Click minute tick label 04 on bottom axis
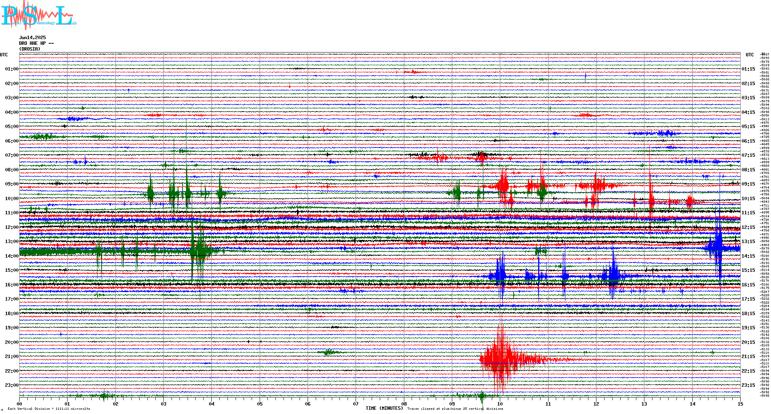771x414 pixels. pyautogui.click(x=212, y=404)
